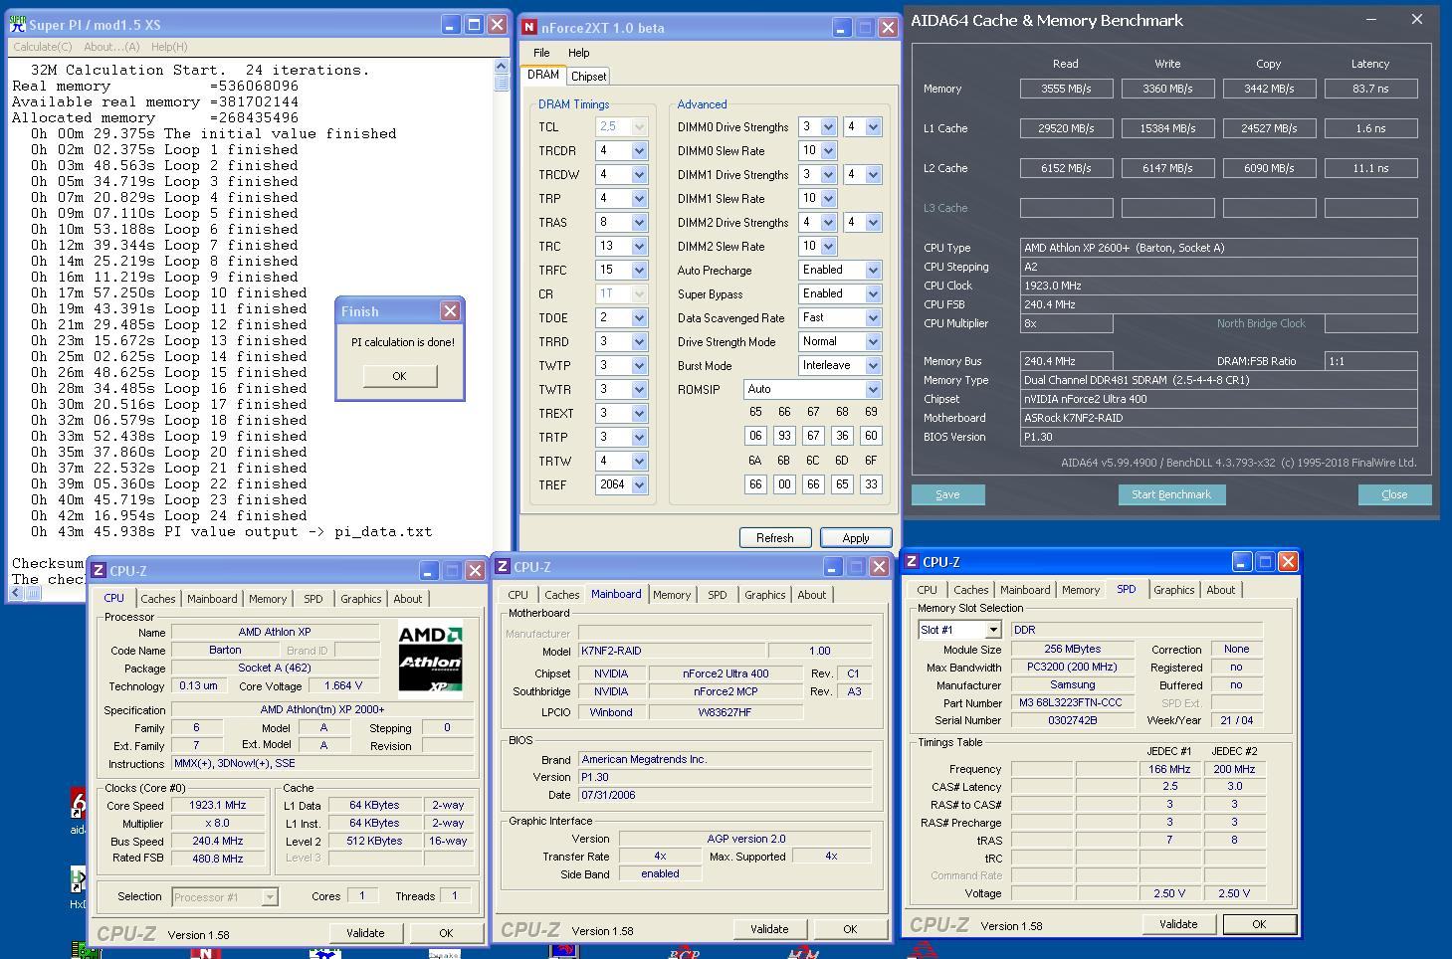Open Graphics tab in the CPU-Z SPD window
The width and height of the screenshot is (1452, 959).
click(1173, 590)
